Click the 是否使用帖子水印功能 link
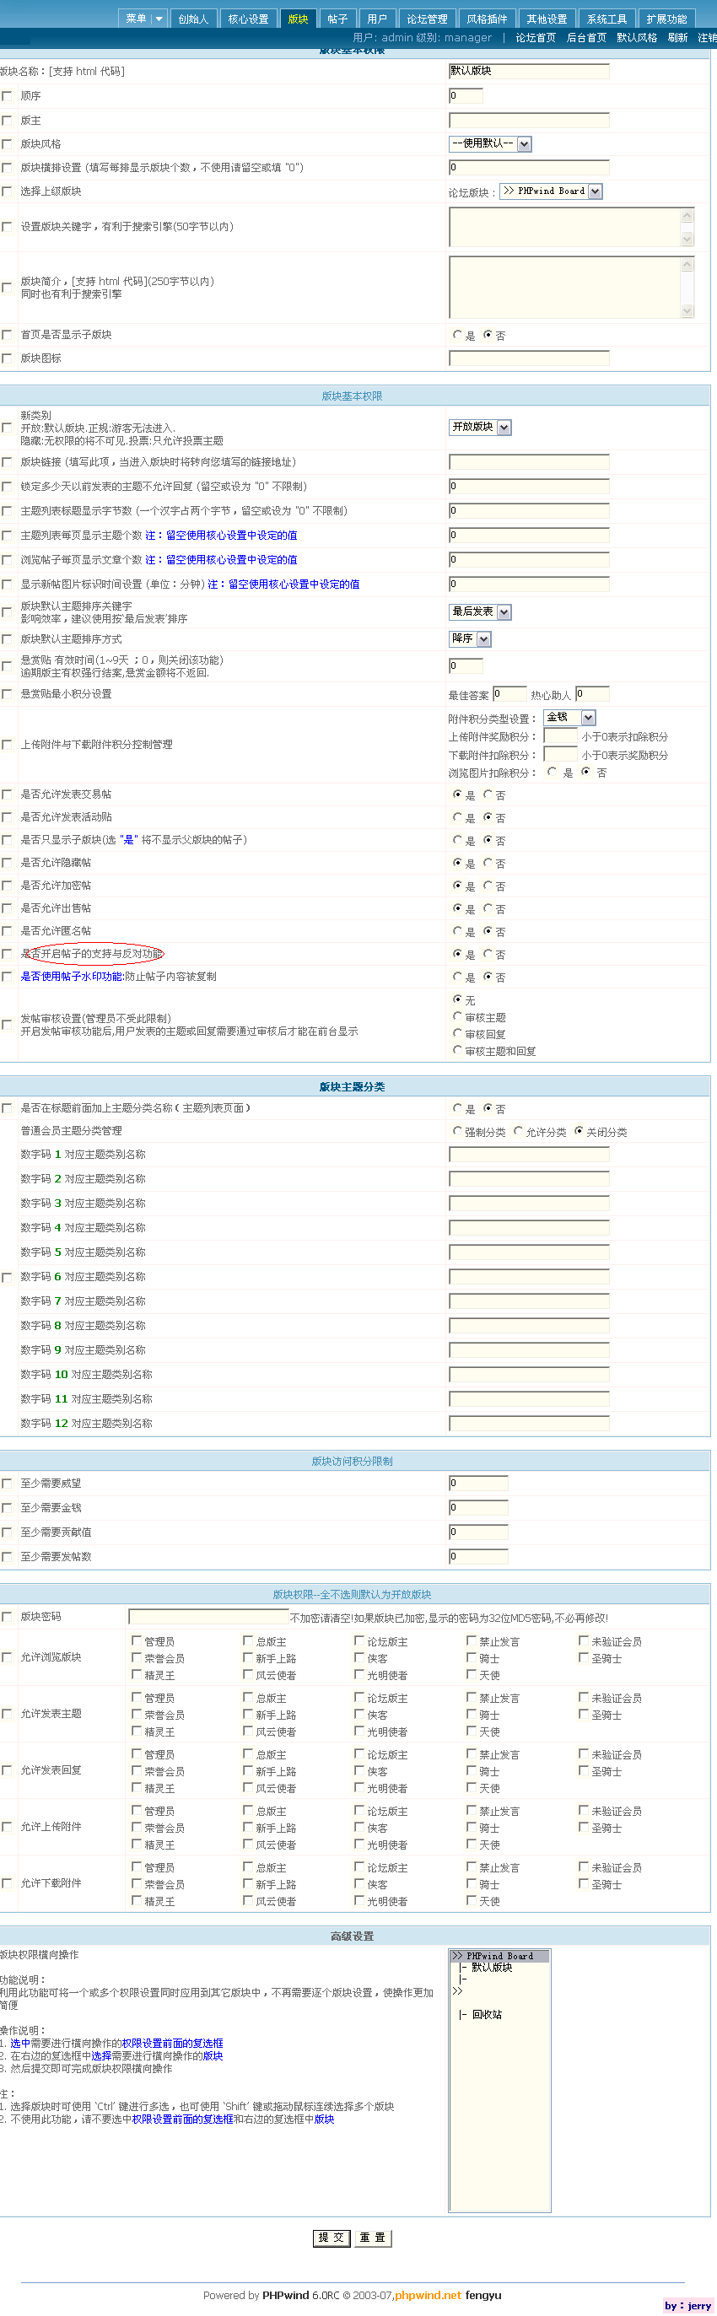The height and width of the screenshot is (2316, 717). (72, 977)
